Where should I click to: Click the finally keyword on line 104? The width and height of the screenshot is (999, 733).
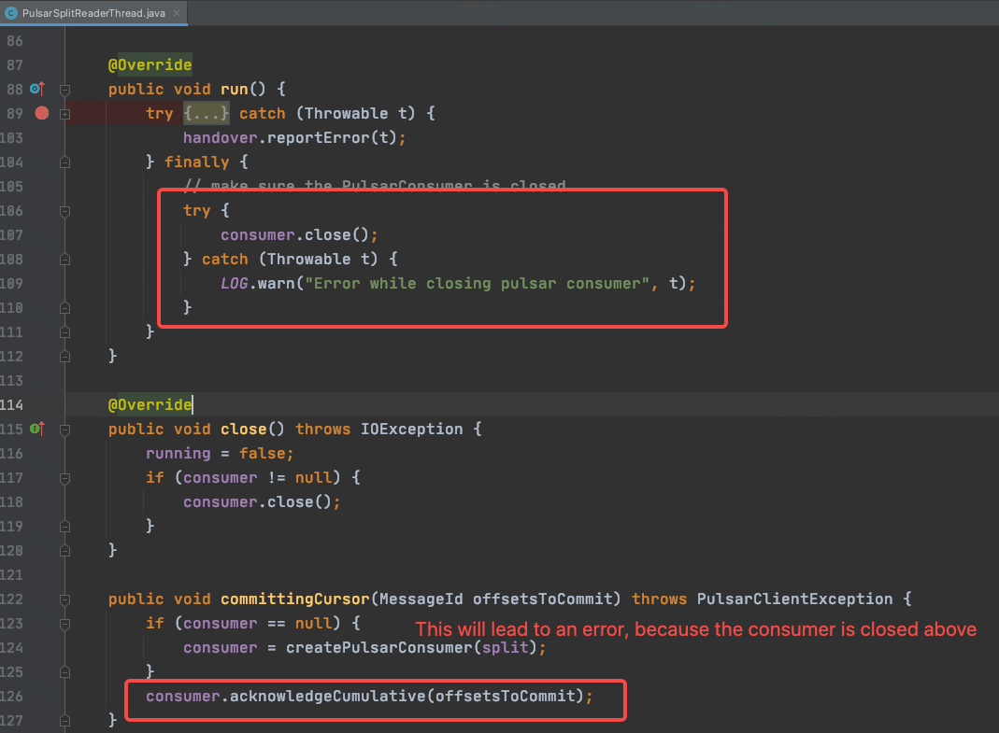(x=196, y=162)
